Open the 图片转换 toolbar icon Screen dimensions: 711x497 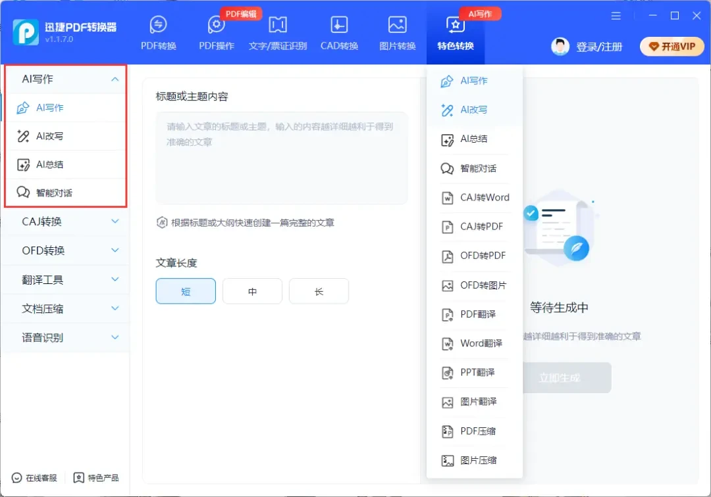click(397, 25)
